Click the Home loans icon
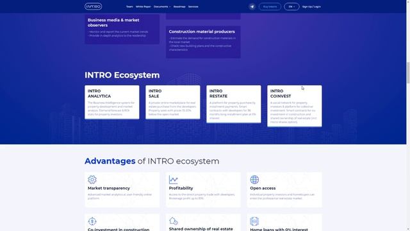The width and height of the screenshot is (410, 231). tap(254, 221)
